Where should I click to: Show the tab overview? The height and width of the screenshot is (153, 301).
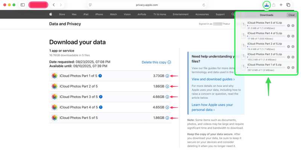point(288,5)
